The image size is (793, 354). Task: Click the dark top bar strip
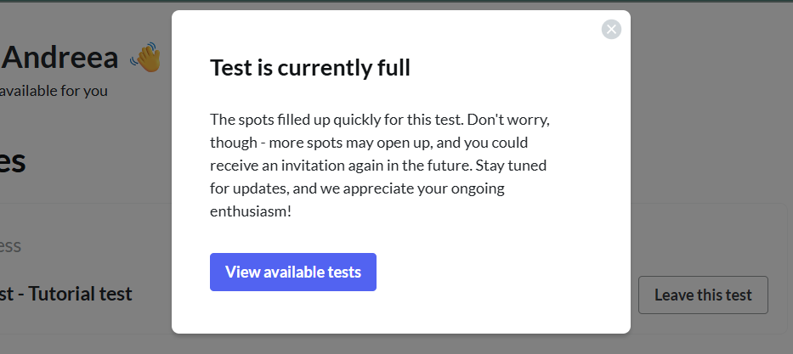coord(396,1)
